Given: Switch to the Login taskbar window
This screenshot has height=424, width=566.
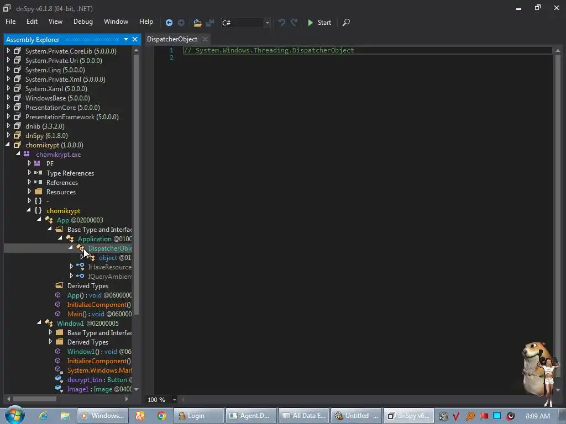Looking at the screenshot, I should (x=198, y=416).
